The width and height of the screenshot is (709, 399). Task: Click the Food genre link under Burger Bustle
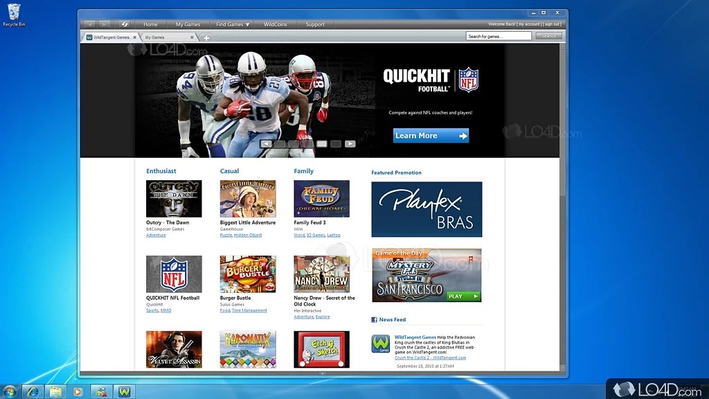click(225, 310)
